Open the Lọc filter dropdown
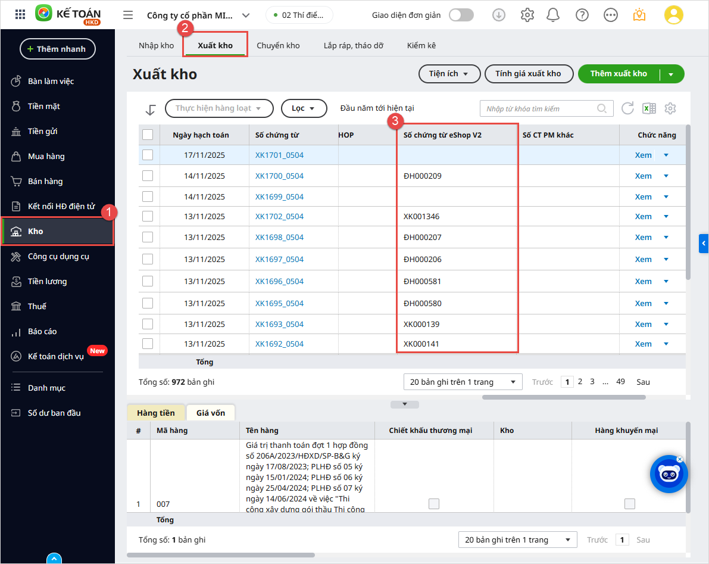The image size is (709, 564). click(x=304, y=108)
